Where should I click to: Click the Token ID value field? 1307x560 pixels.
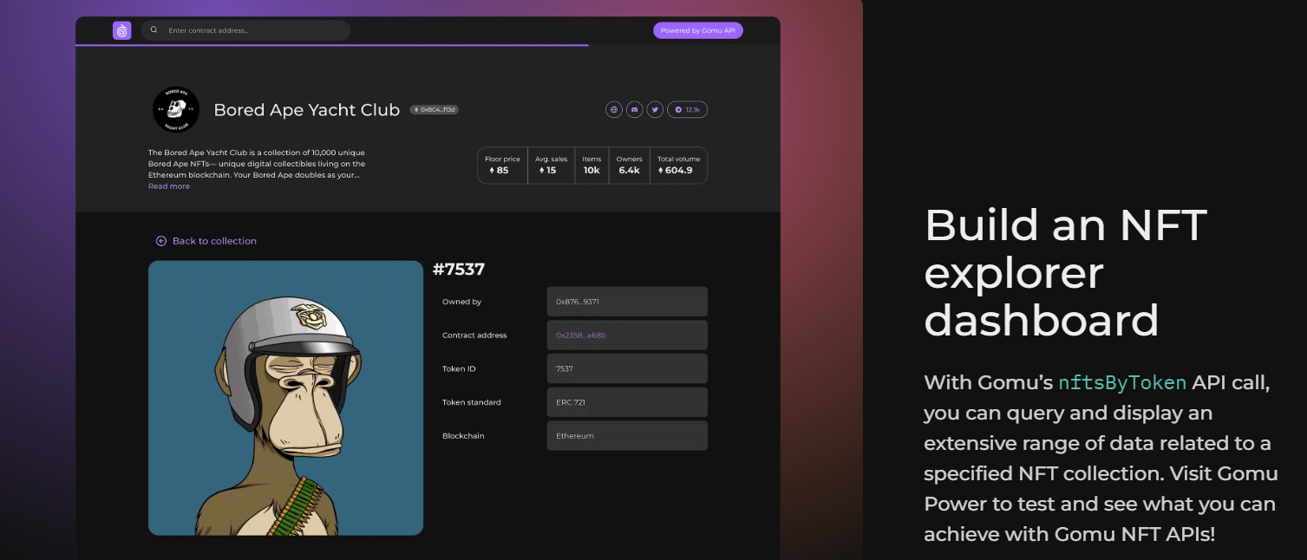point(626,368)
